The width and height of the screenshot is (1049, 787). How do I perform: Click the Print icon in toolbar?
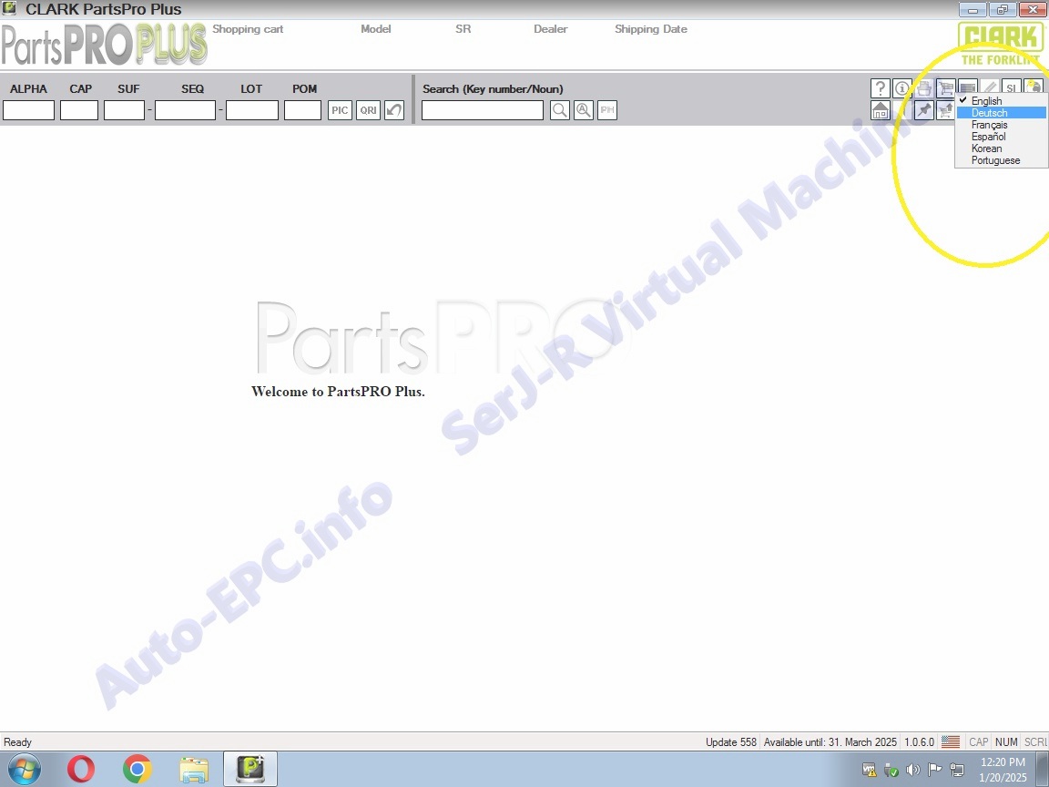tap(924, 88)
